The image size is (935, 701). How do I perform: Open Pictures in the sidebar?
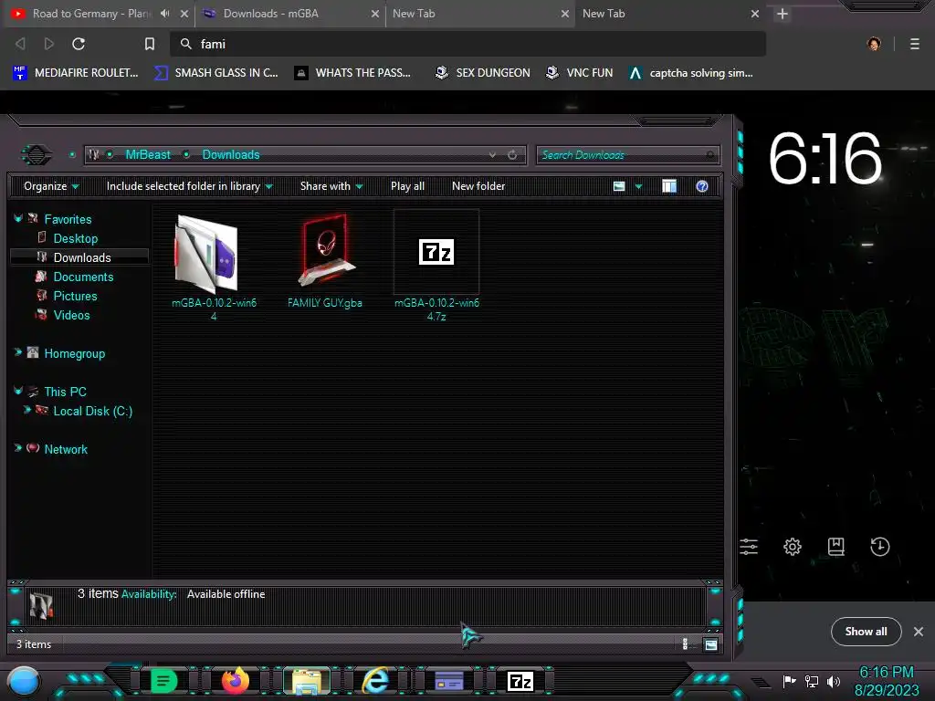click(x=75, y=296)
